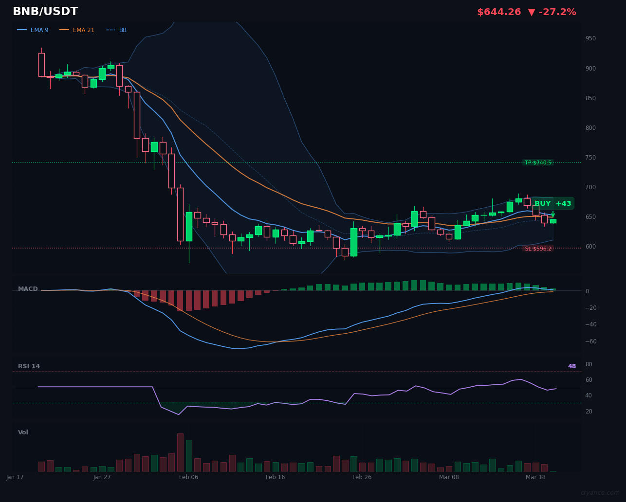Screen dimensions: 626x502
Task: Click the MACD histogram panel label
Action: (28, 288)
